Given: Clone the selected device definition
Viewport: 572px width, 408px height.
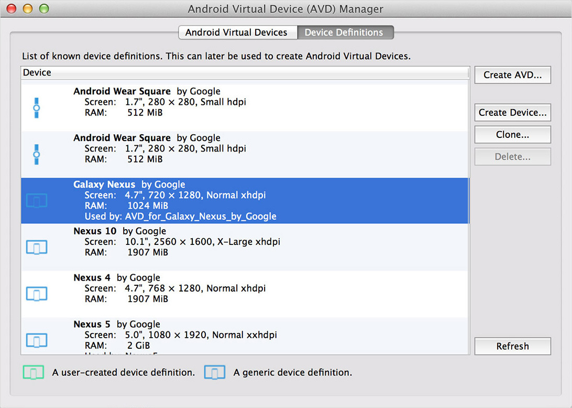Looking at the screenshot, I should [x=512, y=135].
